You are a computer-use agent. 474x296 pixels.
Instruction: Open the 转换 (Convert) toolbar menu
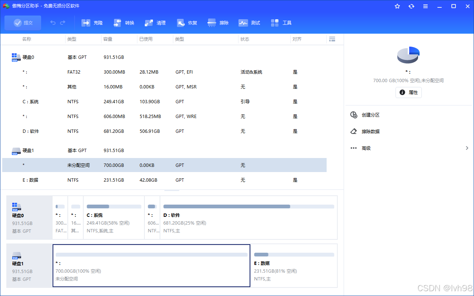(x=124, y=23)
